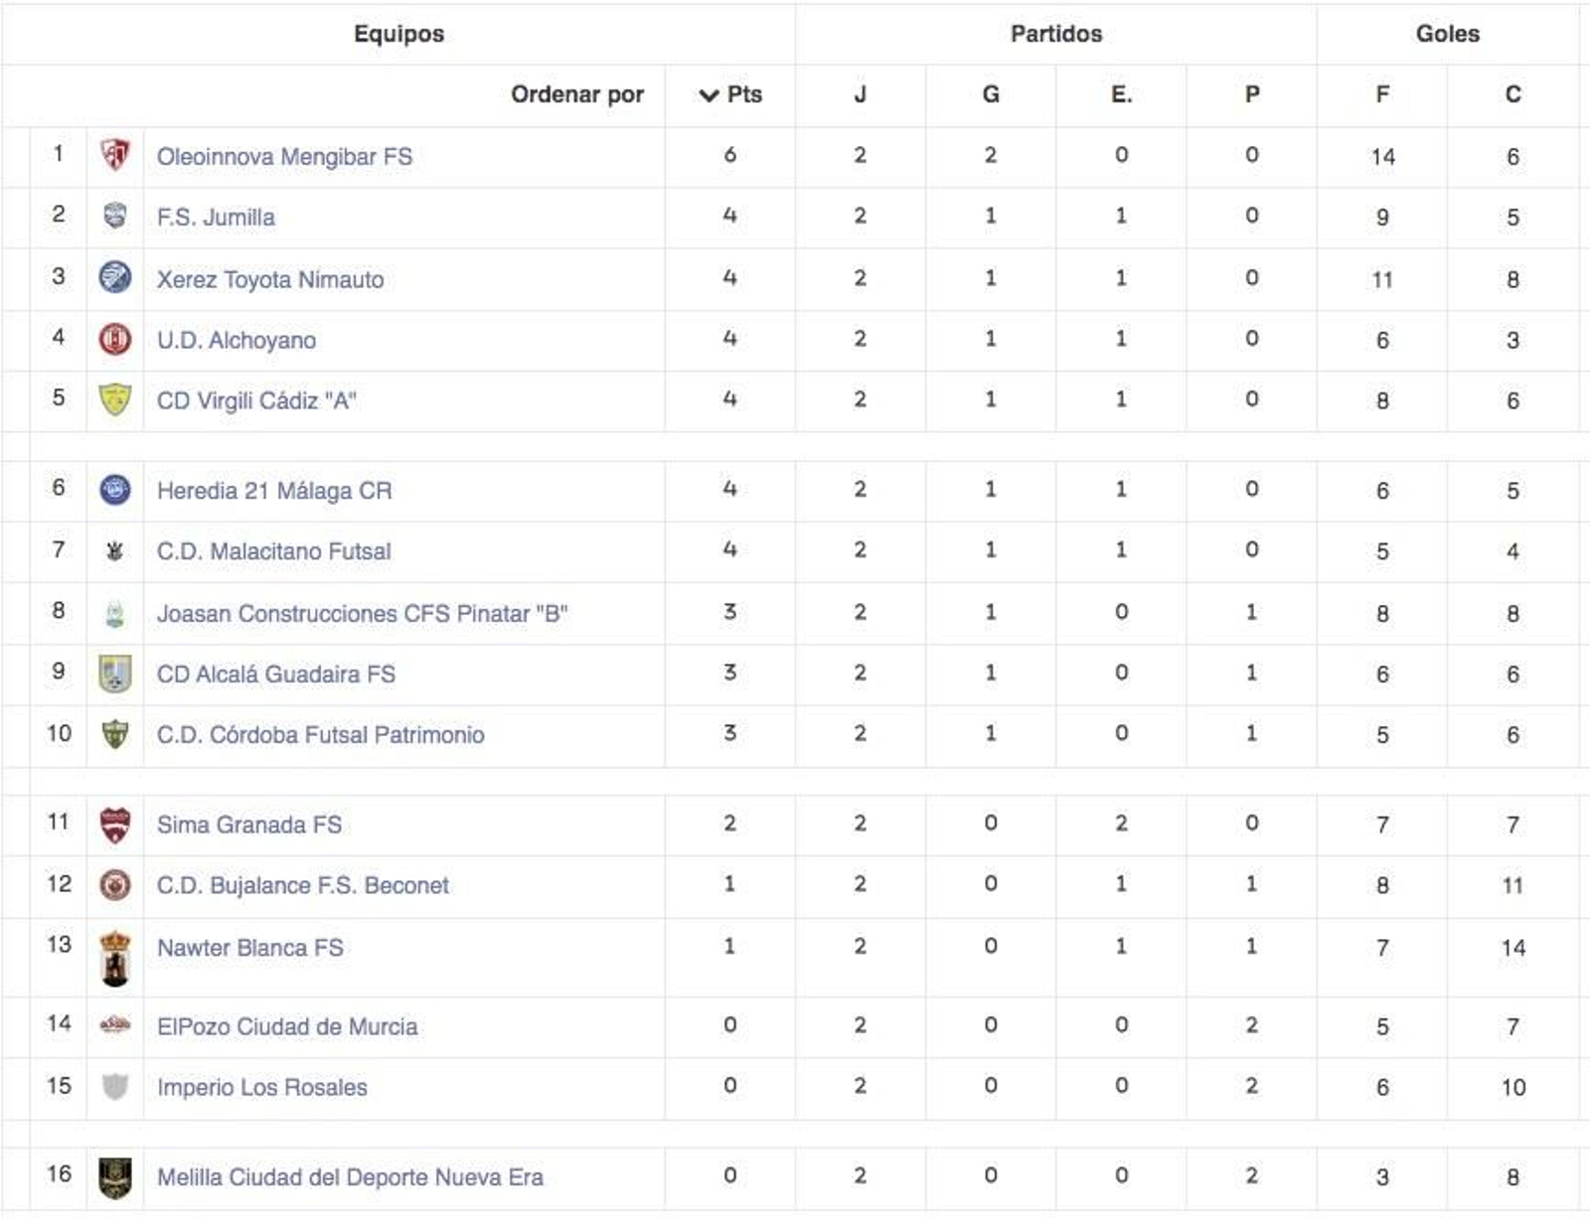Open F.S. Jumilla team link
This screenshot has width=1590, height=1228.
pyautogui.click(x=216, y=218)
